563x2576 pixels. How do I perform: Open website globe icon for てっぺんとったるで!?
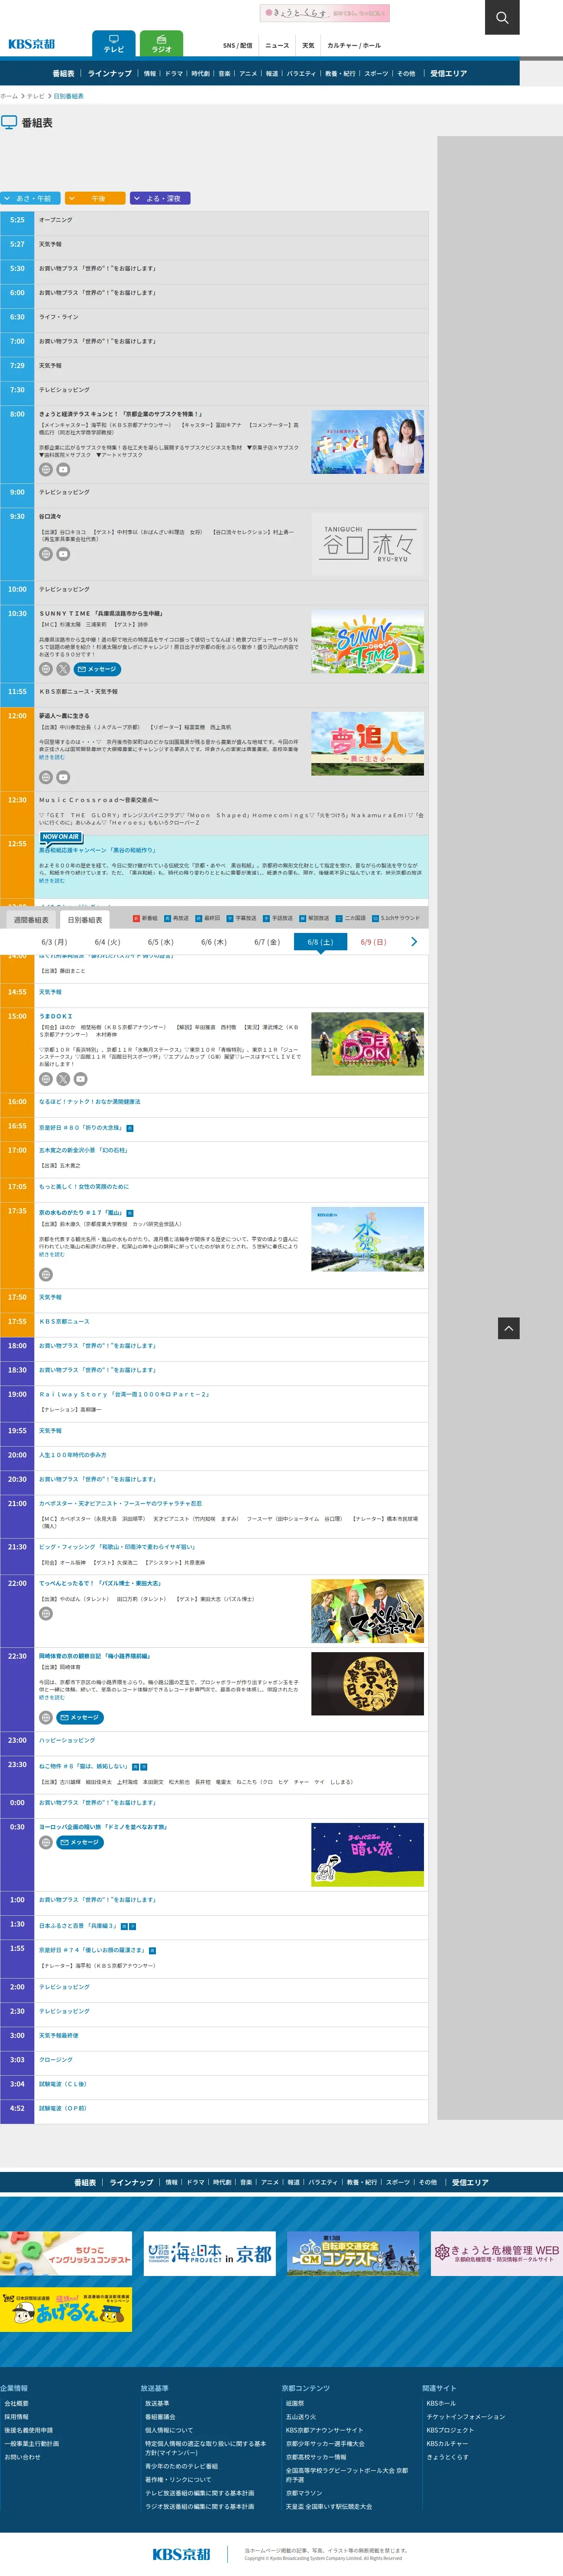tap(46, 1613)
